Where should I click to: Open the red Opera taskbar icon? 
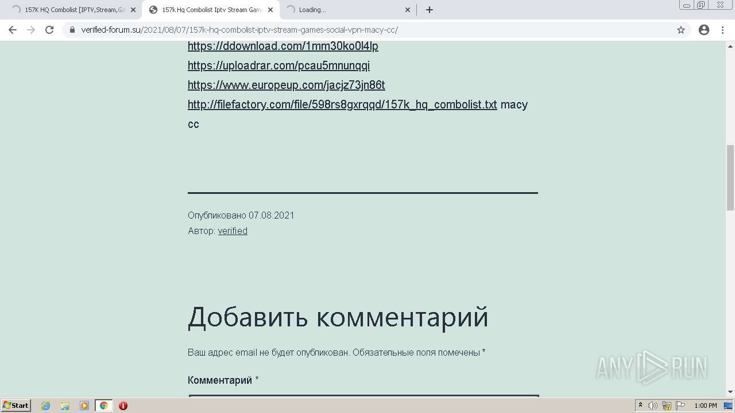(x=123, y=406)
